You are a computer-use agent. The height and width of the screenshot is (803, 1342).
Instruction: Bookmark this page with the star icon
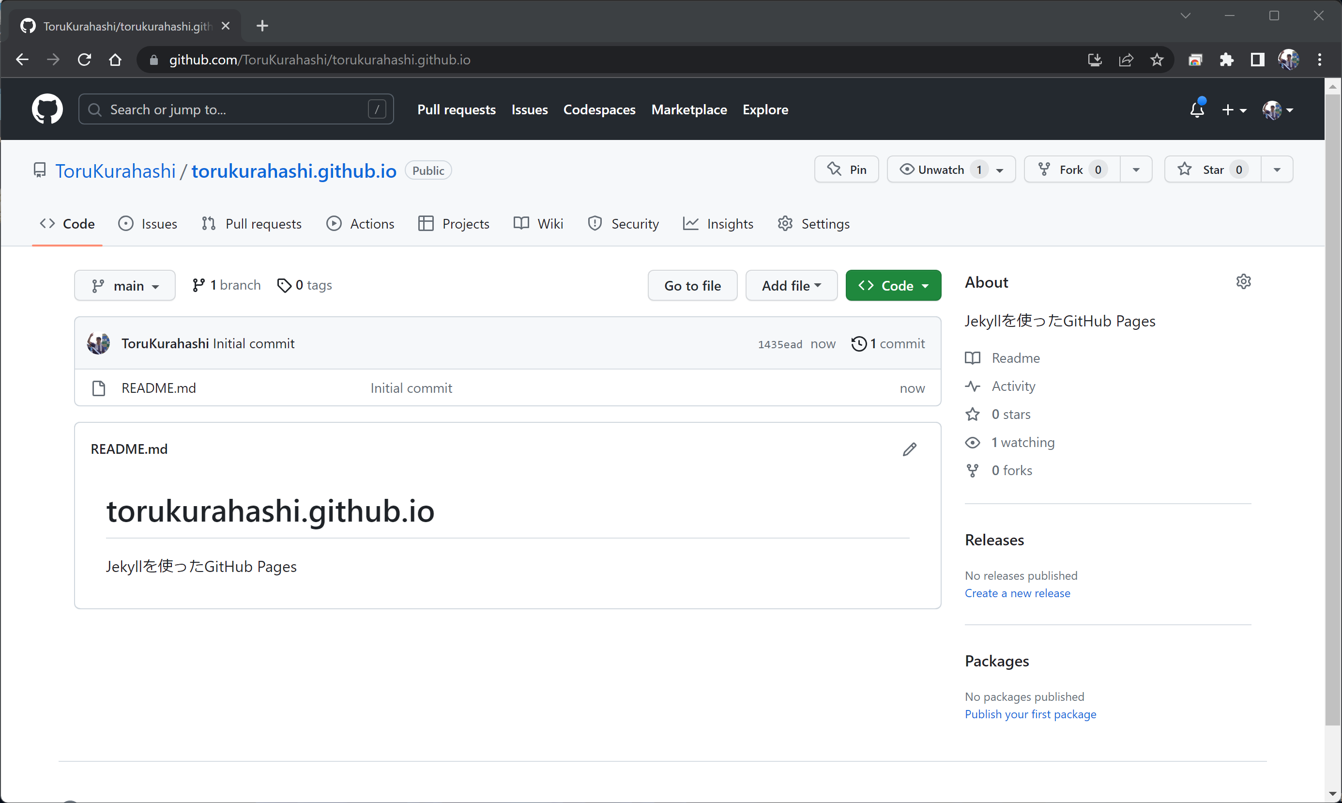pyautogui.click(x=1157, y=60)
